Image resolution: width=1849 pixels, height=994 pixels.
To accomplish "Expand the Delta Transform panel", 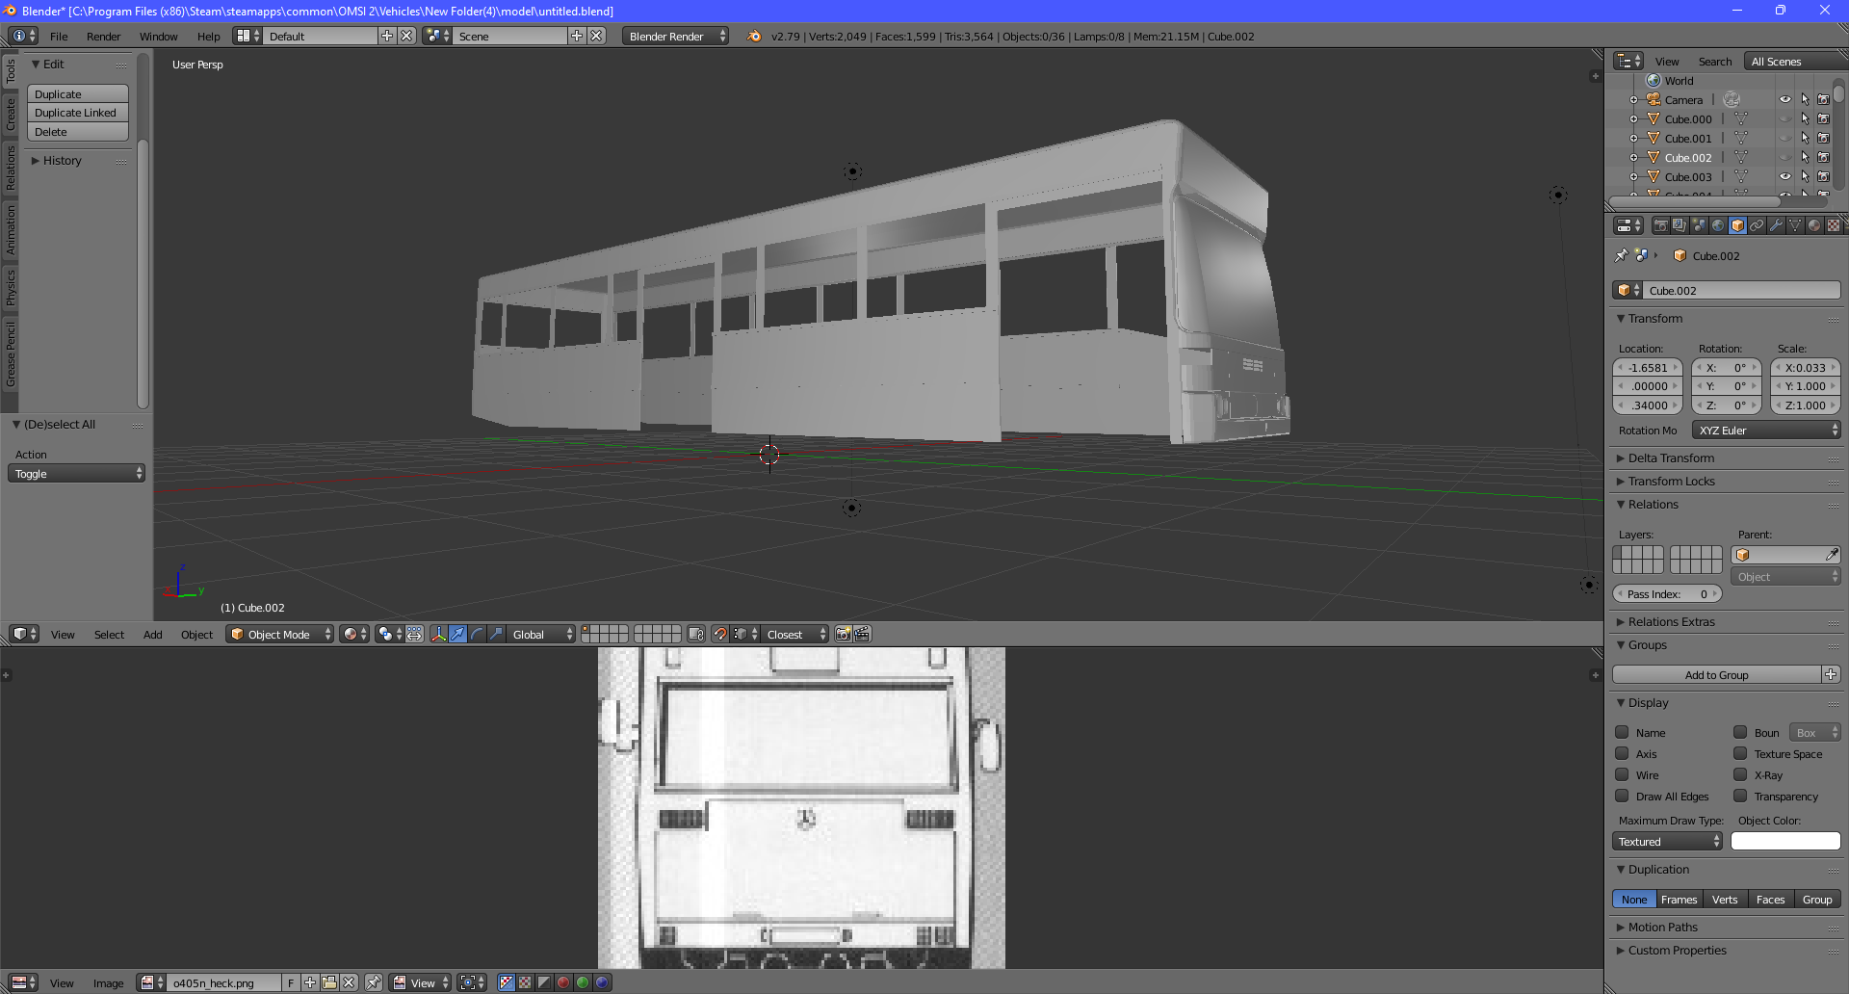I will tap(1671, 458).
